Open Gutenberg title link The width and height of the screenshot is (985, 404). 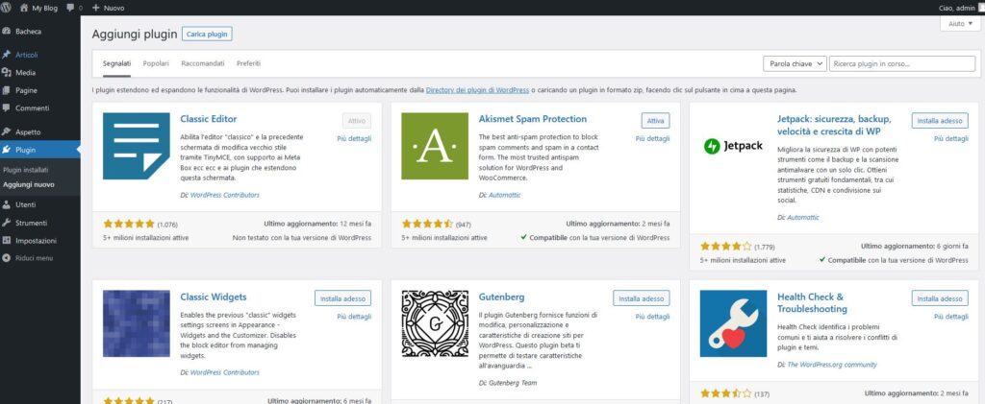501,297
